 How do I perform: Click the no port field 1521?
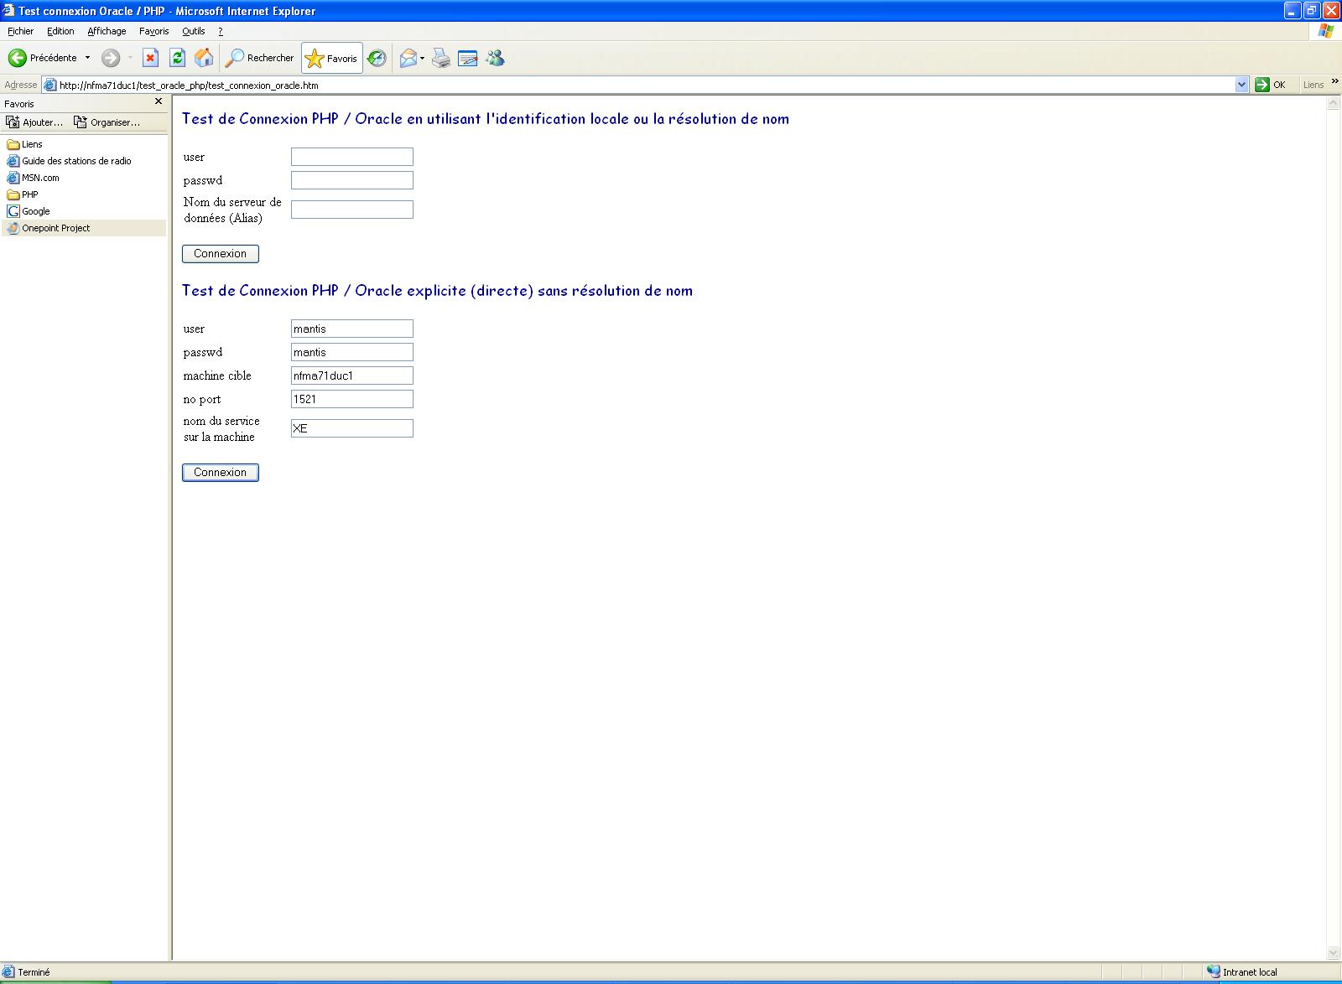(x=352, y=399)
